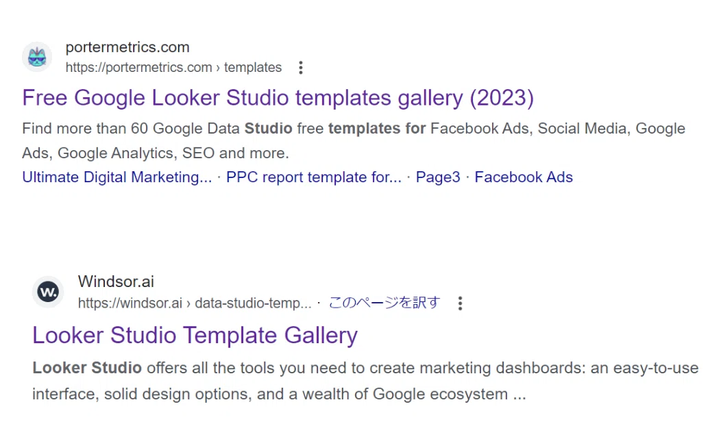The width and height of the screenshot is (710, 424).
Task: Click bold 'Looker Studio' in Windsor snippet
Action: [x=87, y=368]
